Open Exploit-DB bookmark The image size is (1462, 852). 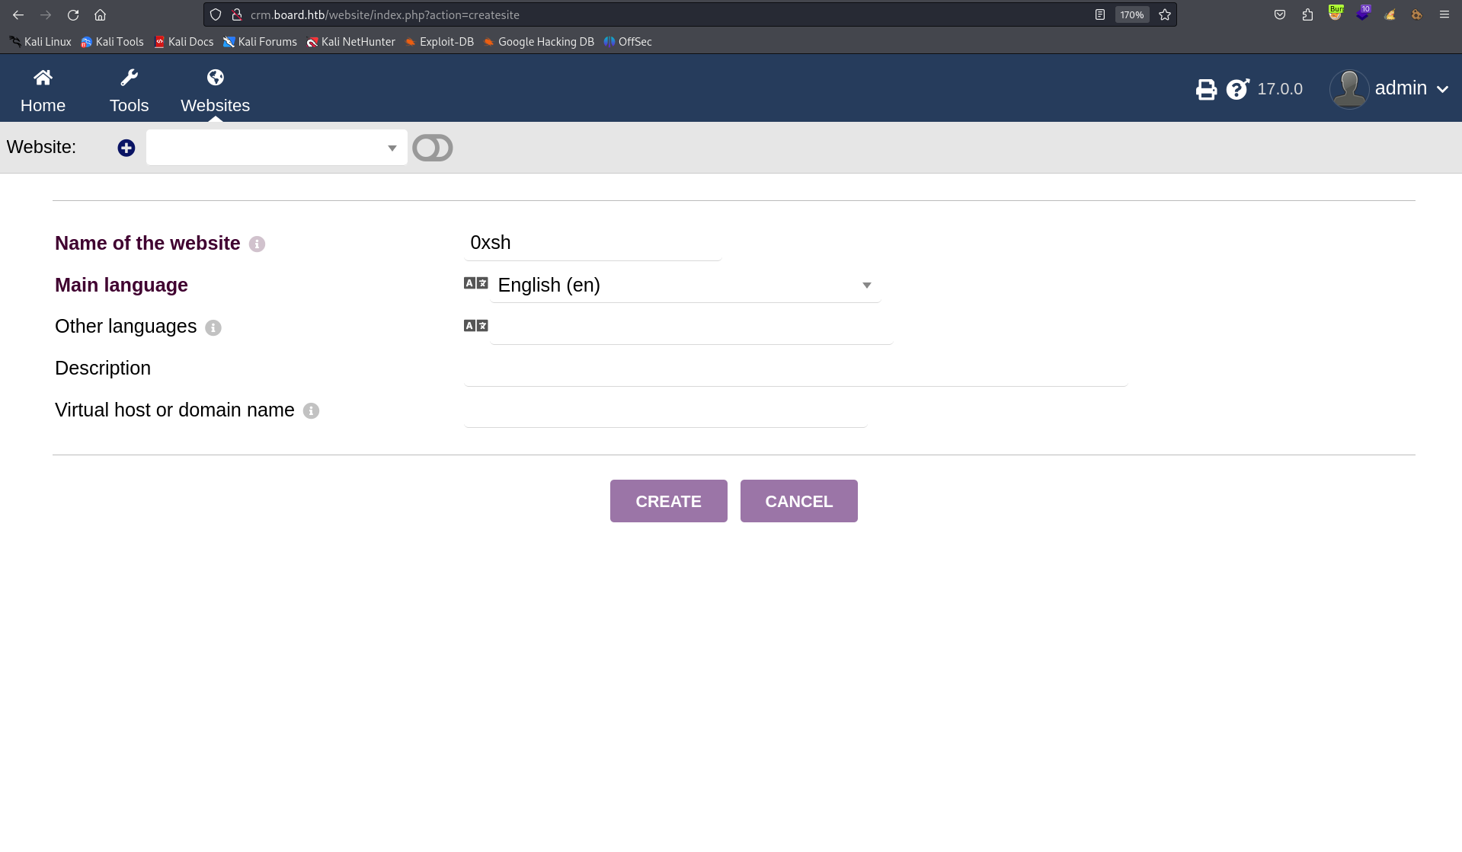click(x=439, y=42)
